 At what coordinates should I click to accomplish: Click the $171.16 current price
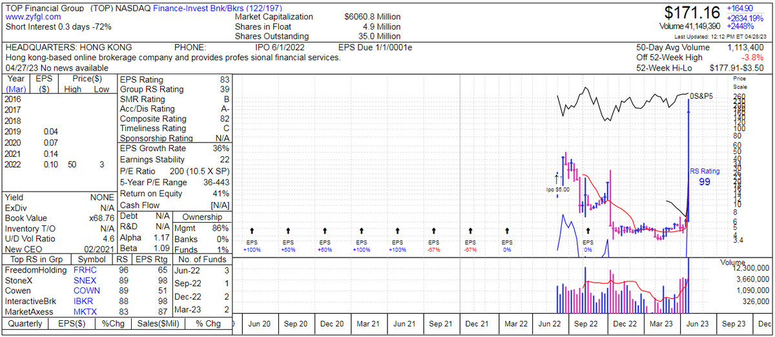(x=693, y=12)
